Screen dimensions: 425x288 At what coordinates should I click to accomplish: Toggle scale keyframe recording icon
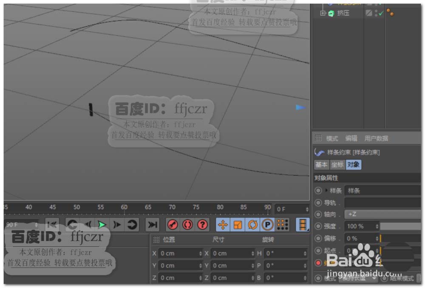pos(238,224)
